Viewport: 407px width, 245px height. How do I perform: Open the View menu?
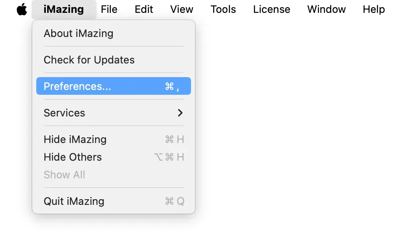click(181, 9)
